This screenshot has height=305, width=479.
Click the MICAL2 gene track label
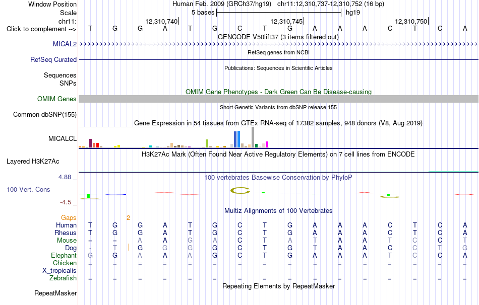coord(65,44)
